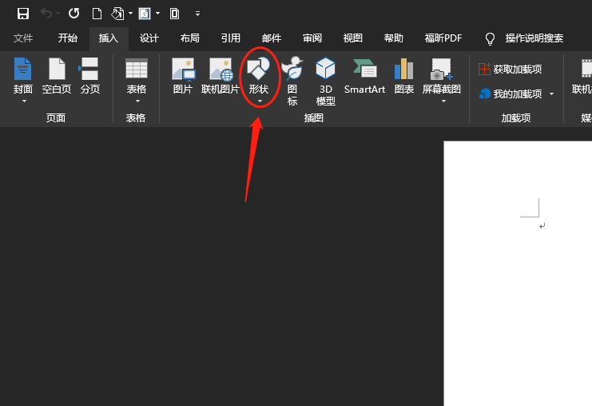
Task: Expand the 表格 dropdown arrow
Action: [x=137, y=101]
